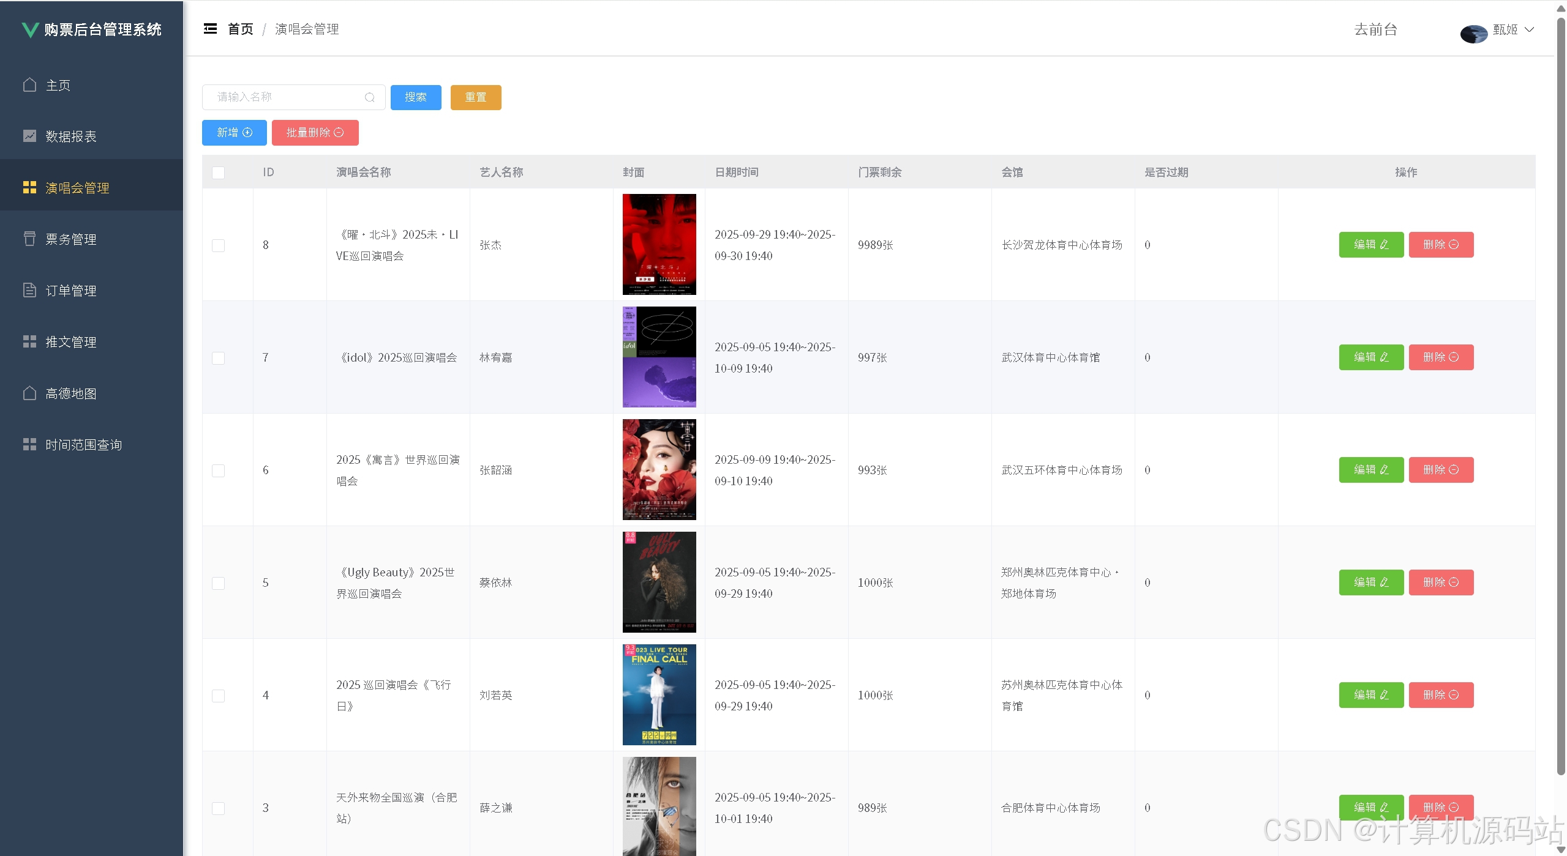Edit the 薛之谦 concert row
The height and width of the screenshot is (856, 1567).
pos(1371,808)
